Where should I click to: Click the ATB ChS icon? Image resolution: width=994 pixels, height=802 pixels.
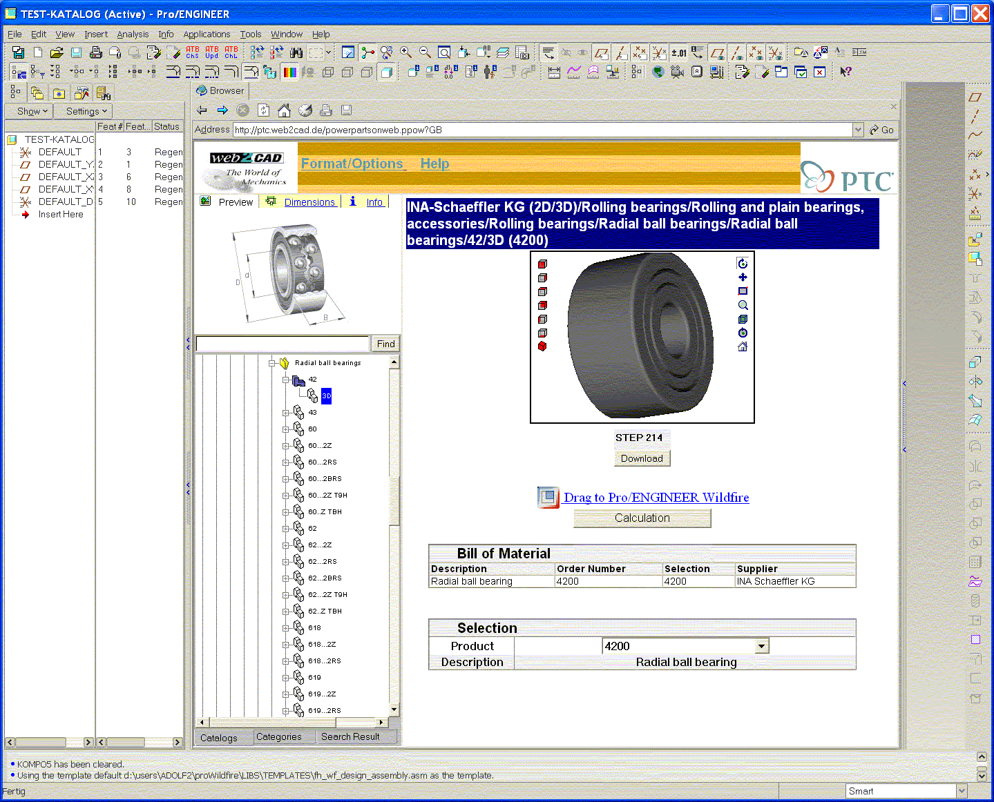(x=193, y=52)
